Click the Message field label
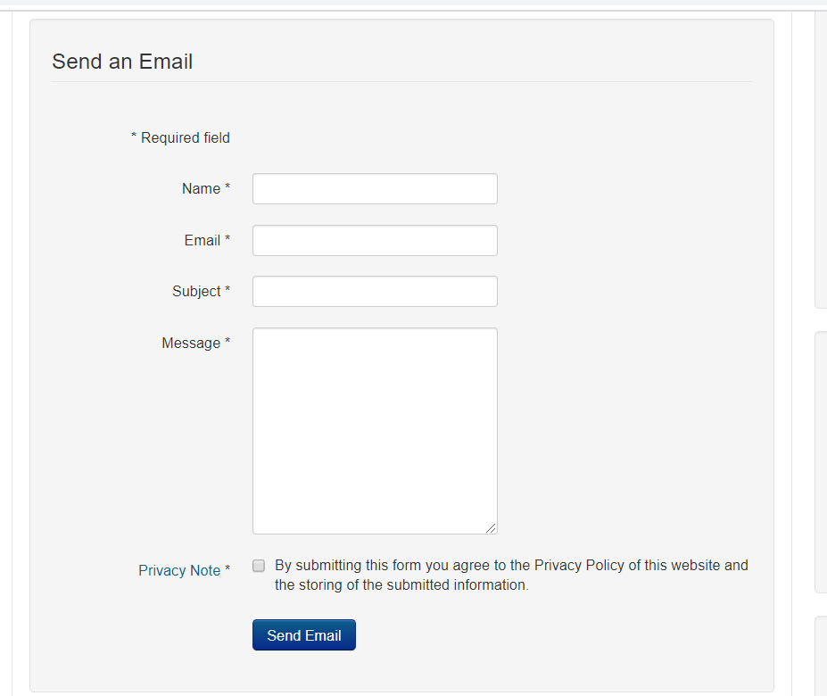 (x=191, y=344)
